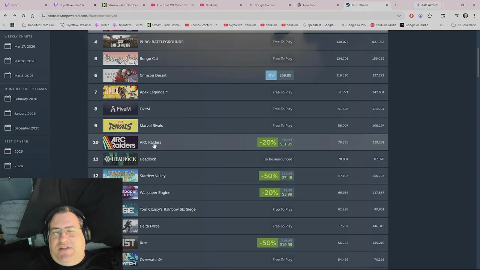Click Crimson Desert $69.99 price

click(285, 75)
